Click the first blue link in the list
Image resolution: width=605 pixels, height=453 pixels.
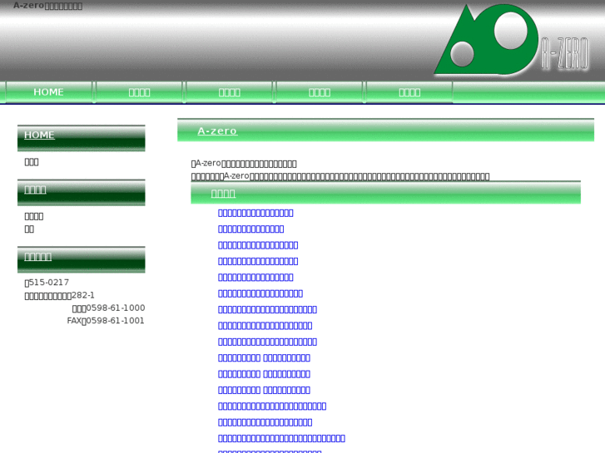click(x=255, y=213)
